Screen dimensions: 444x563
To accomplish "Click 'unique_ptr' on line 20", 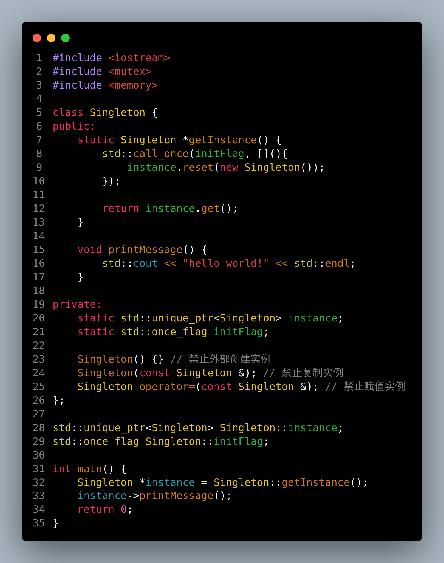I will 183,318.
